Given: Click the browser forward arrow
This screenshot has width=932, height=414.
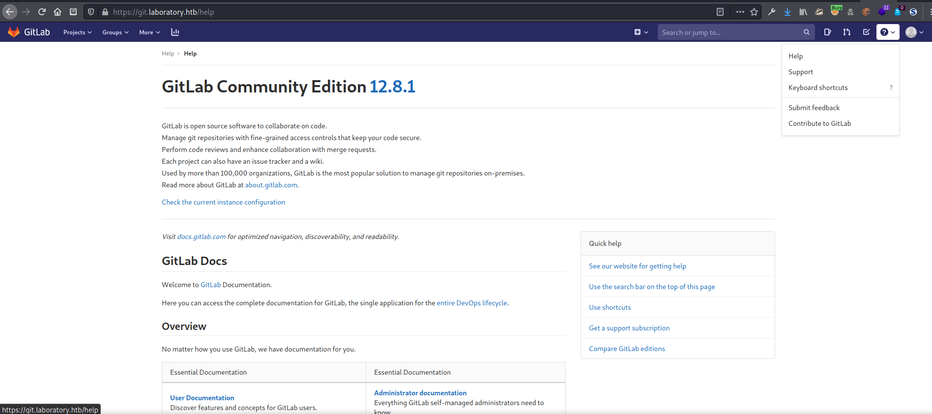Looking at the screenshot, I should 27,12.
